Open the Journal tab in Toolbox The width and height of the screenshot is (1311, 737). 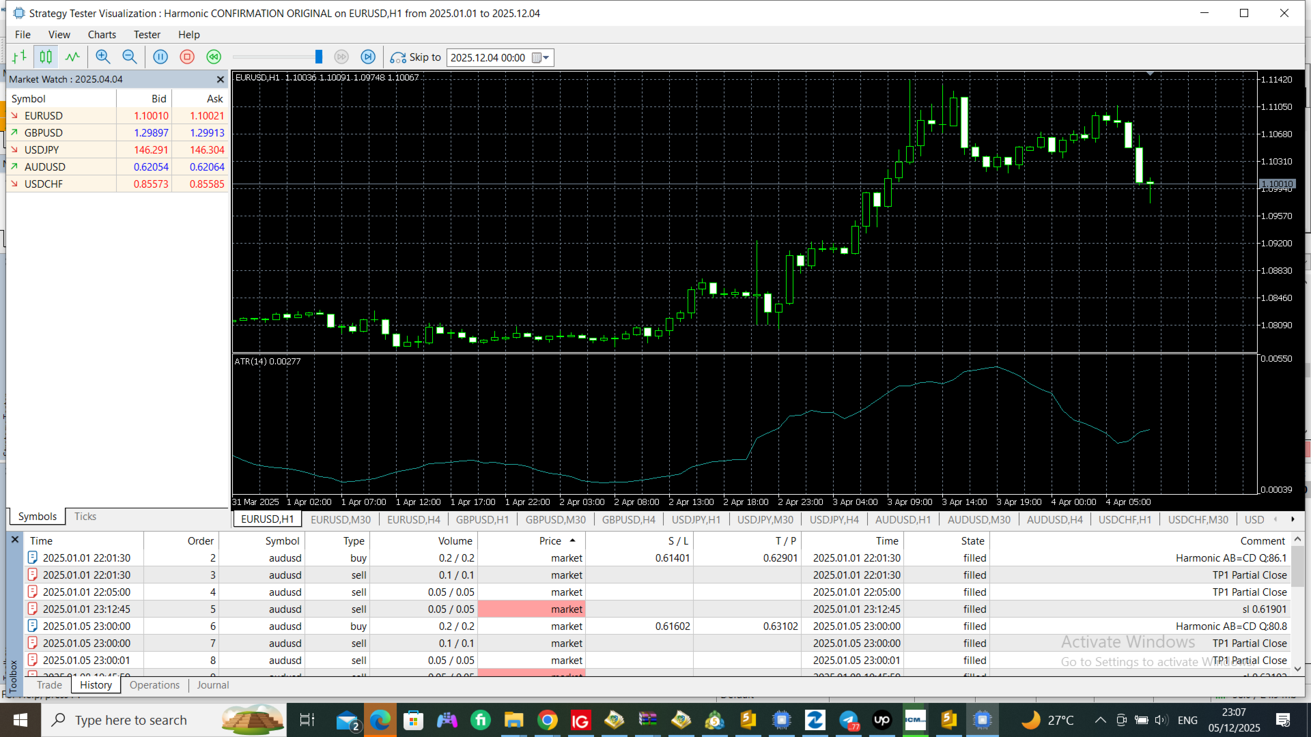(212, 685)
